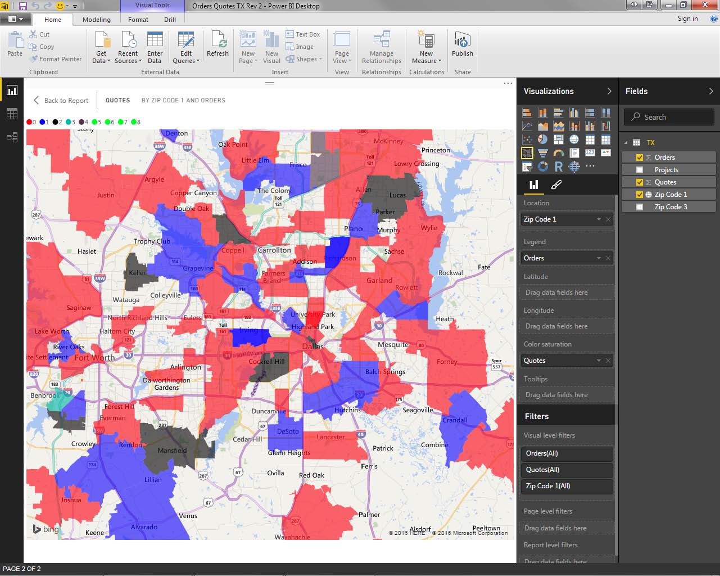Switch to the Format paintbrush pane

pyautogui.click(x=556, y=184)
